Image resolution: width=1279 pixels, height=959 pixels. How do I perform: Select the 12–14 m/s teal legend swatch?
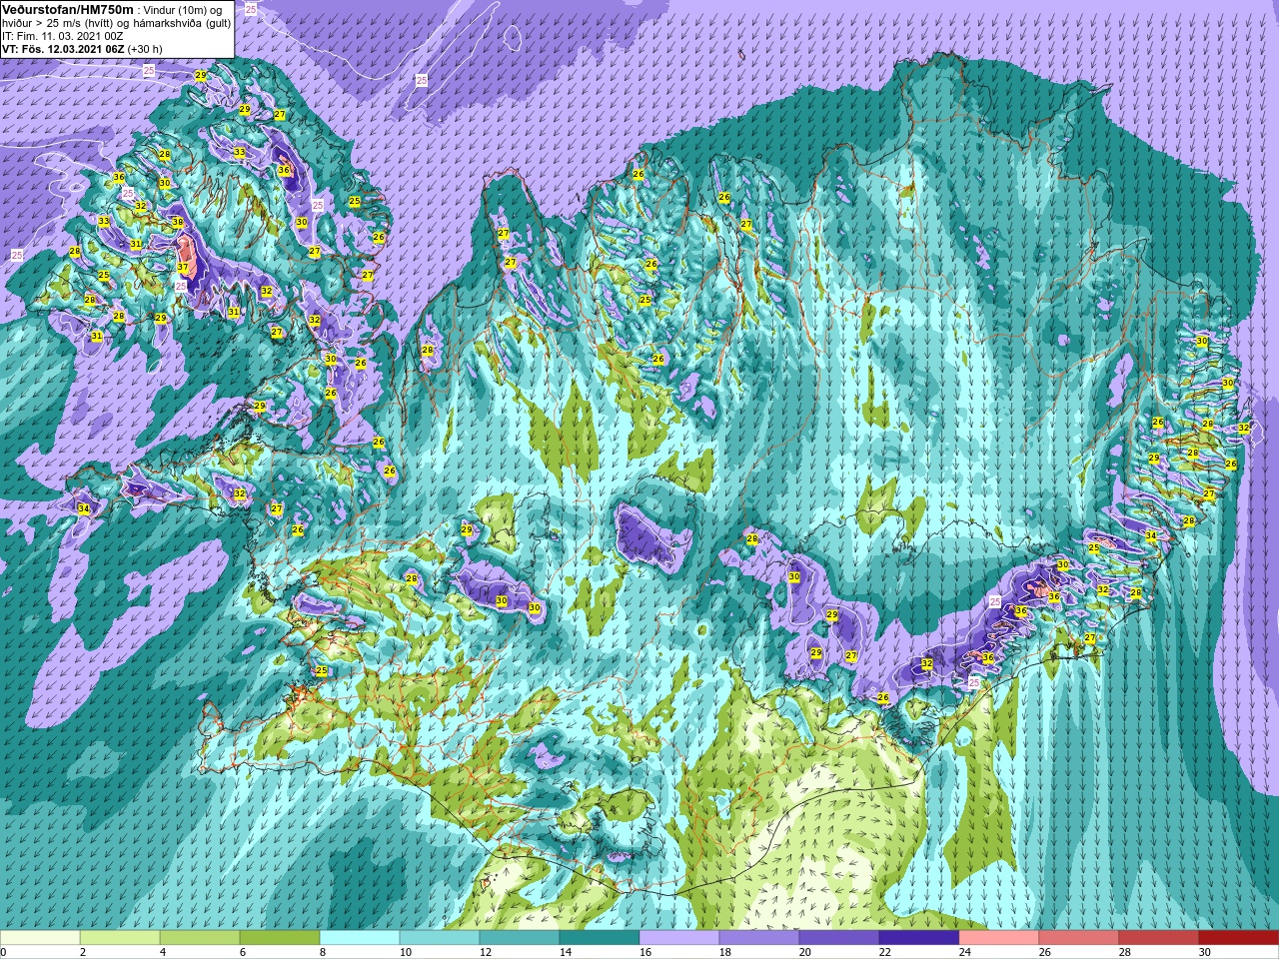520,938
